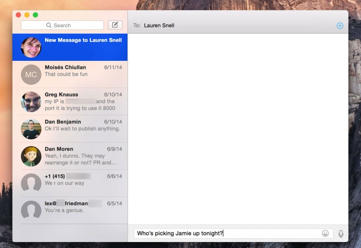
Task: Click the MC initials avatar circle
Action: [31, 75]
